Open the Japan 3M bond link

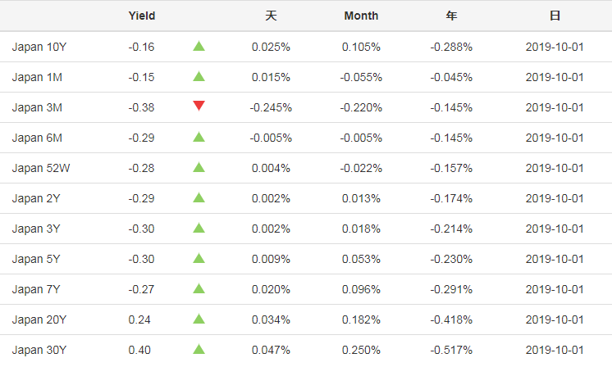pos(37,107)
